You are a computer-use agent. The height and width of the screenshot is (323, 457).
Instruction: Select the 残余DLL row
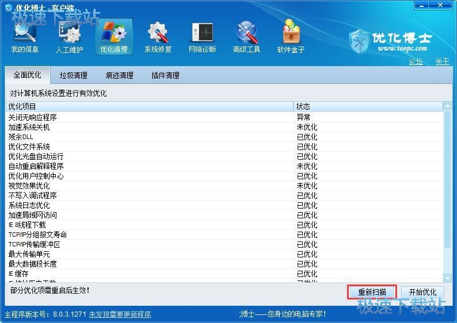click(x=224, y=137)
